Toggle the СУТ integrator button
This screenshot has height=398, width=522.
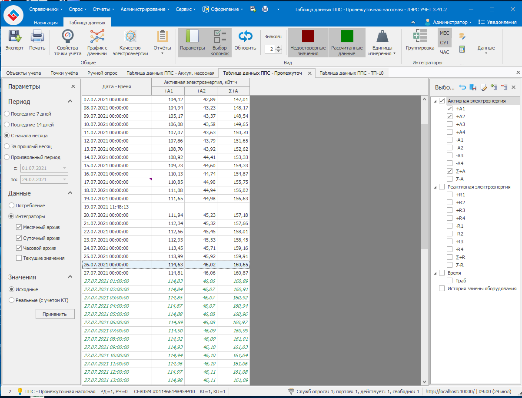tap(444, 43)
